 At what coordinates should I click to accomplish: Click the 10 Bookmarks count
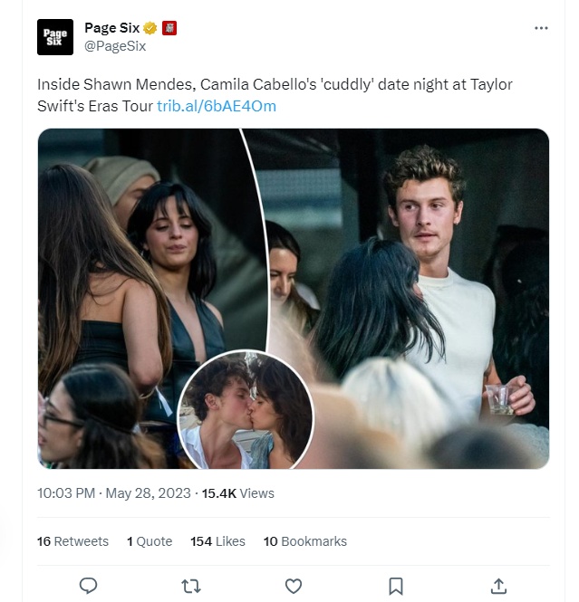(x=305, y=541)
